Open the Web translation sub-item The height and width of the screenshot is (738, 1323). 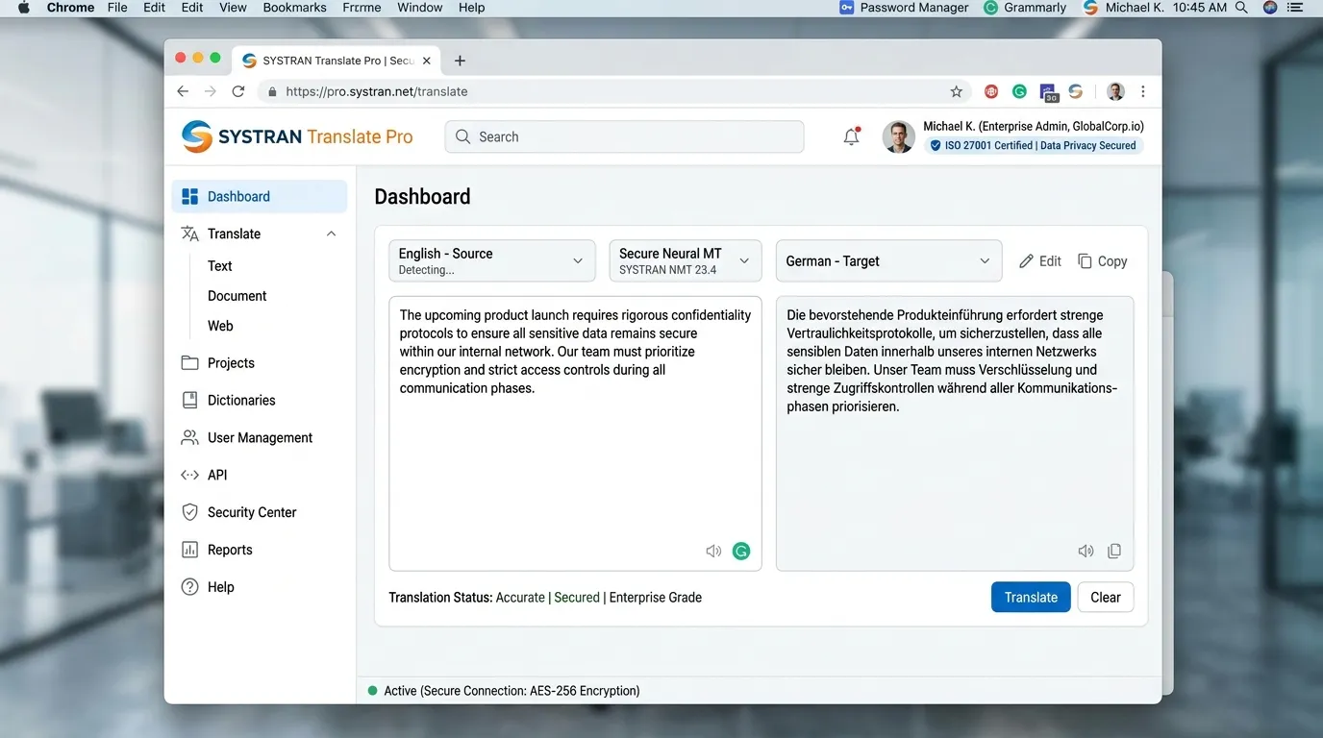220,326
